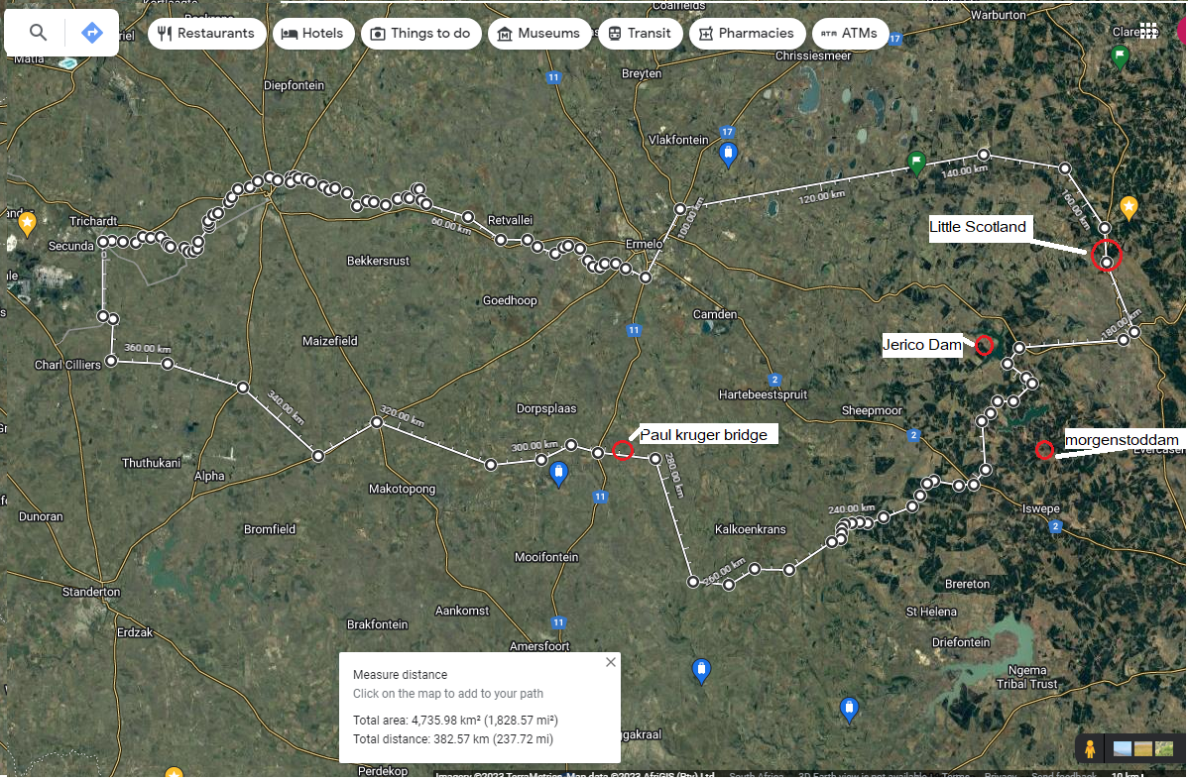Show Museums on the map
Screen dimensions: 1188x781
tap(539, 34)
